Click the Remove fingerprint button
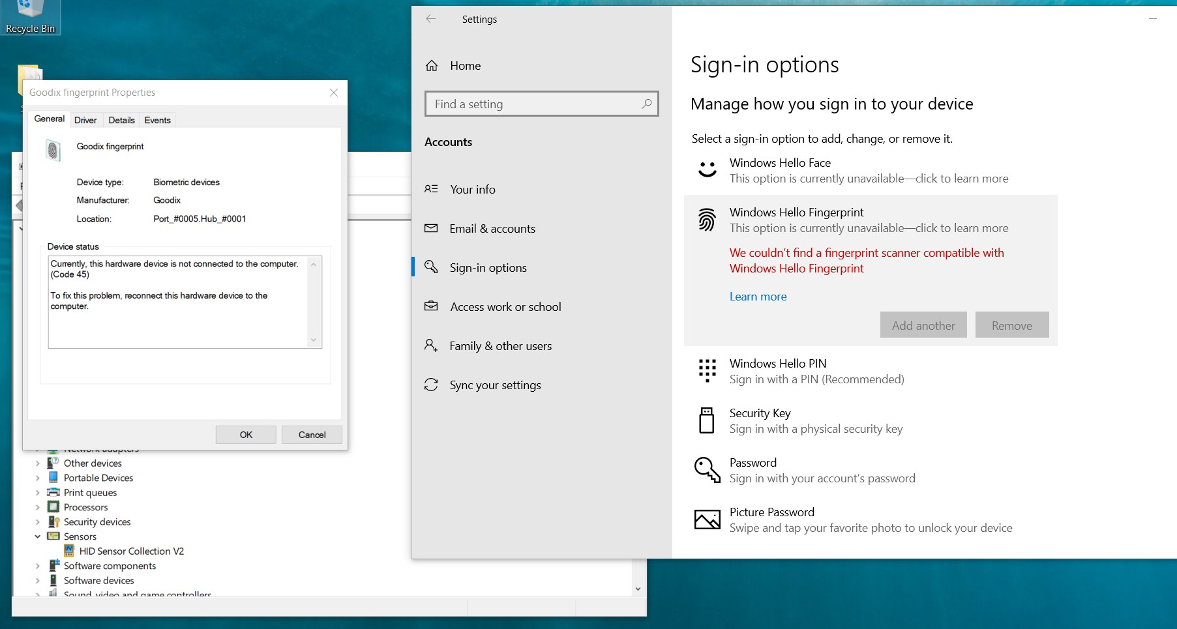 (x=1012, y=325)
